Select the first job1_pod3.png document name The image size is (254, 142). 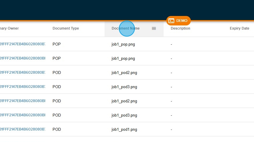tap(124, 87)
